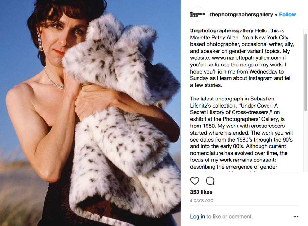This screenshot has width=308, height=226.
Task: View who liked via 353 likes
Action: pyautogui.click(x=201, y=192)
